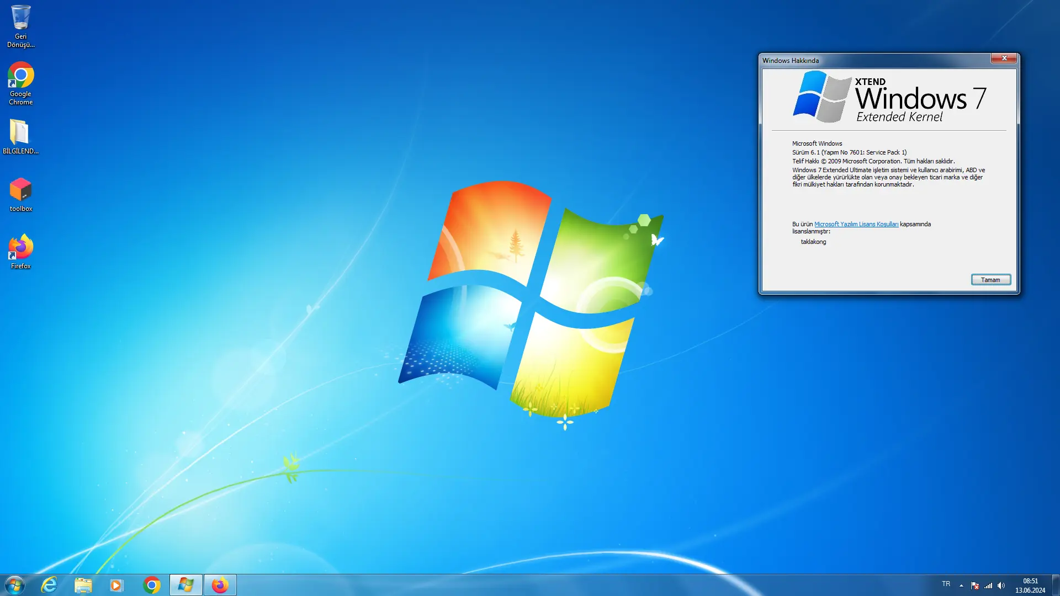Click the "Telif Hakkı © 2009 Microsoft Corporation" line
This screenshot has width=1060, height=596.
(x=873, y=161)
